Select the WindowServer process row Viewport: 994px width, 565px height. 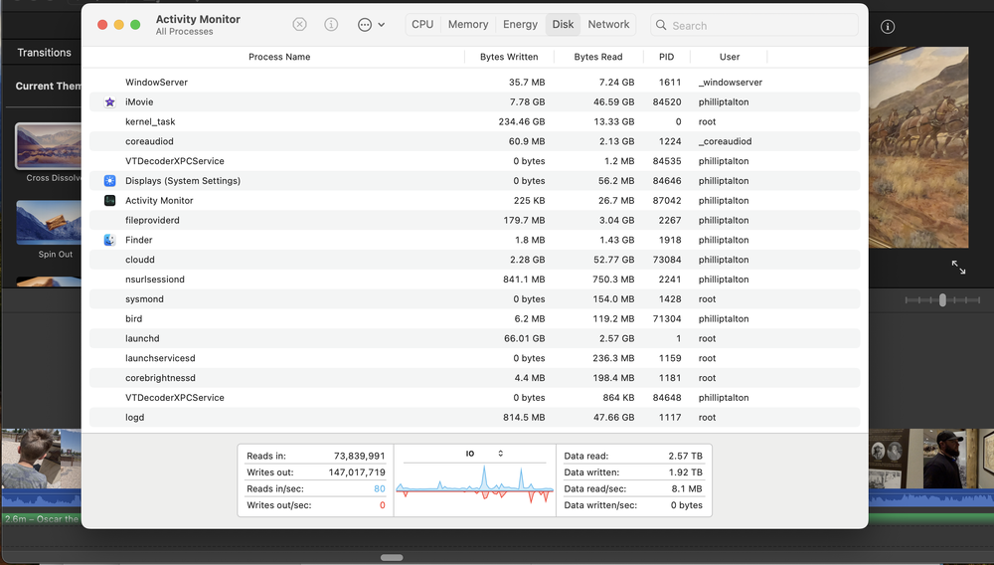pos(475,82)
